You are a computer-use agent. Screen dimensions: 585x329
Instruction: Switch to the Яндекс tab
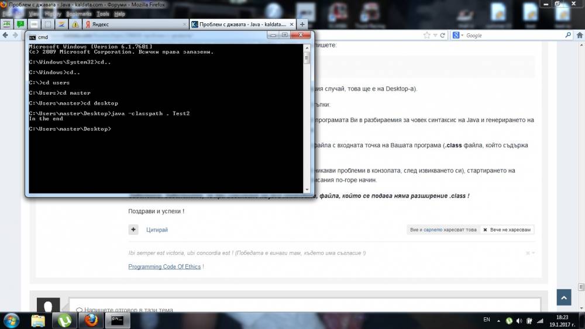point(135,24)
